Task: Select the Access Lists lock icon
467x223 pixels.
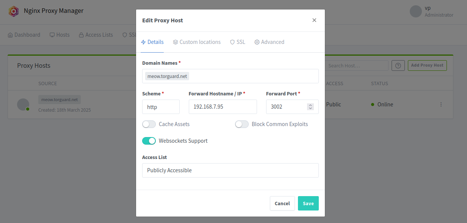Action: coord(81,34)
